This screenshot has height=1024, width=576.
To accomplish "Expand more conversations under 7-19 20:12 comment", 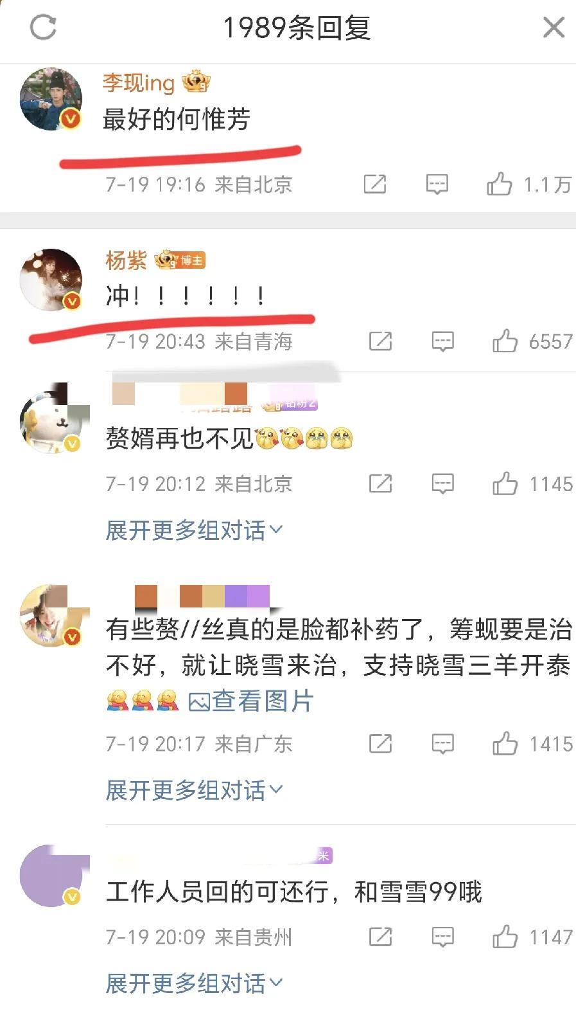I will pos(194,530).
